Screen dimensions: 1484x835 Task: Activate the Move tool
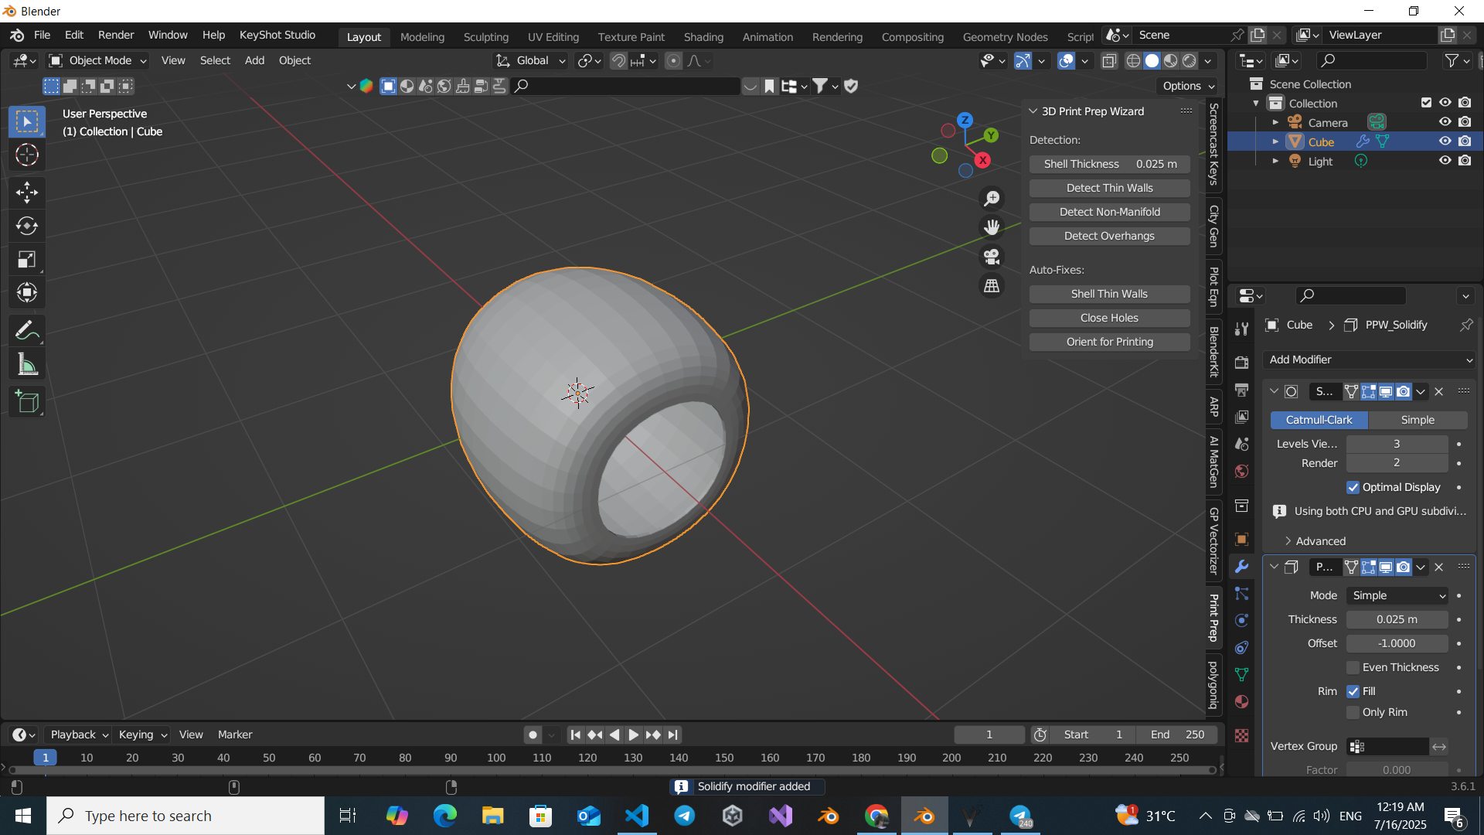tap(27, 192)
